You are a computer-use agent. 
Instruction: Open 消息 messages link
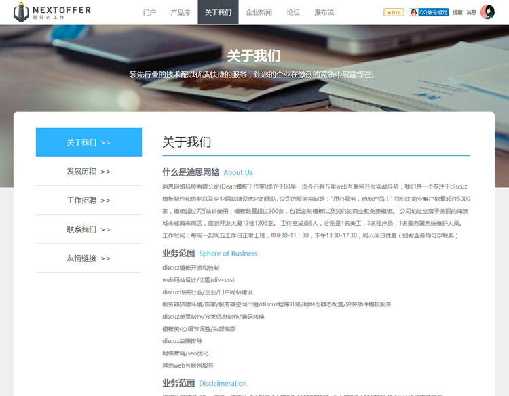(x=472, y=12)
